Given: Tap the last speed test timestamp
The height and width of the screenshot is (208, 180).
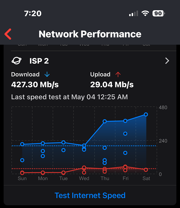Looking at the screenshot, I should coord(69,97).
